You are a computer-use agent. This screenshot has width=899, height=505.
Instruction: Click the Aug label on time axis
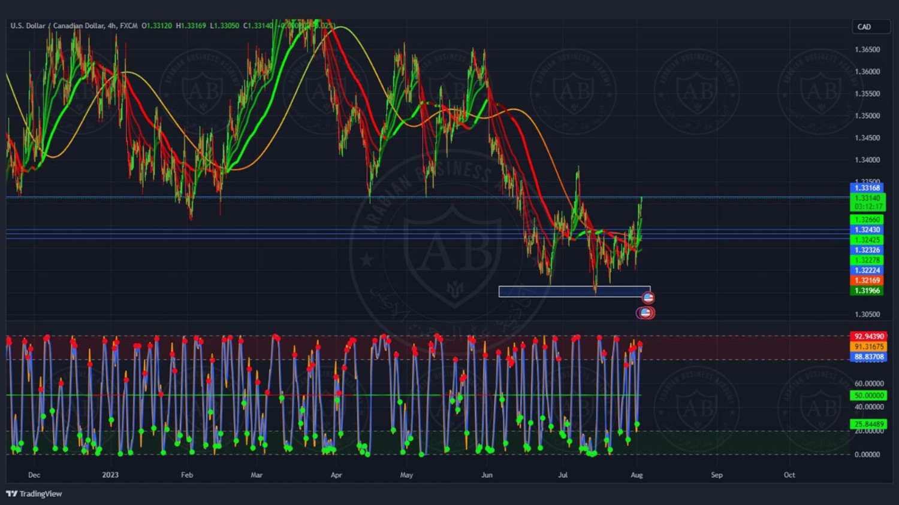[636, 475]
